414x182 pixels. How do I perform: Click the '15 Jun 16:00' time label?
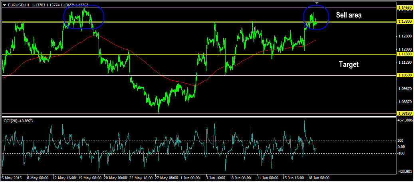[294, 178]
